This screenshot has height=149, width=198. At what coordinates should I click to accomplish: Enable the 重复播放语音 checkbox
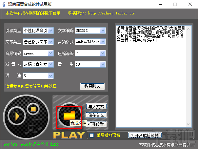coord(91,136)
